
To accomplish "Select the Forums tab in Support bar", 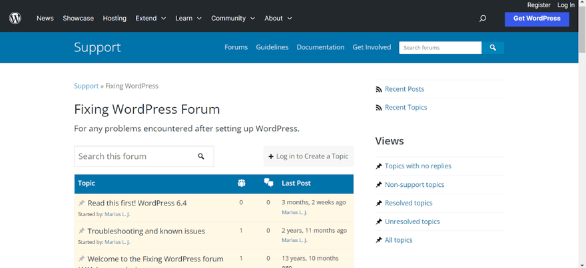I will click(x=236, y=47).
